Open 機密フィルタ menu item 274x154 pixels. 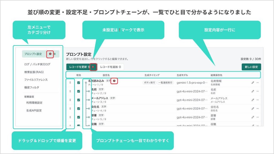(32, 87)
